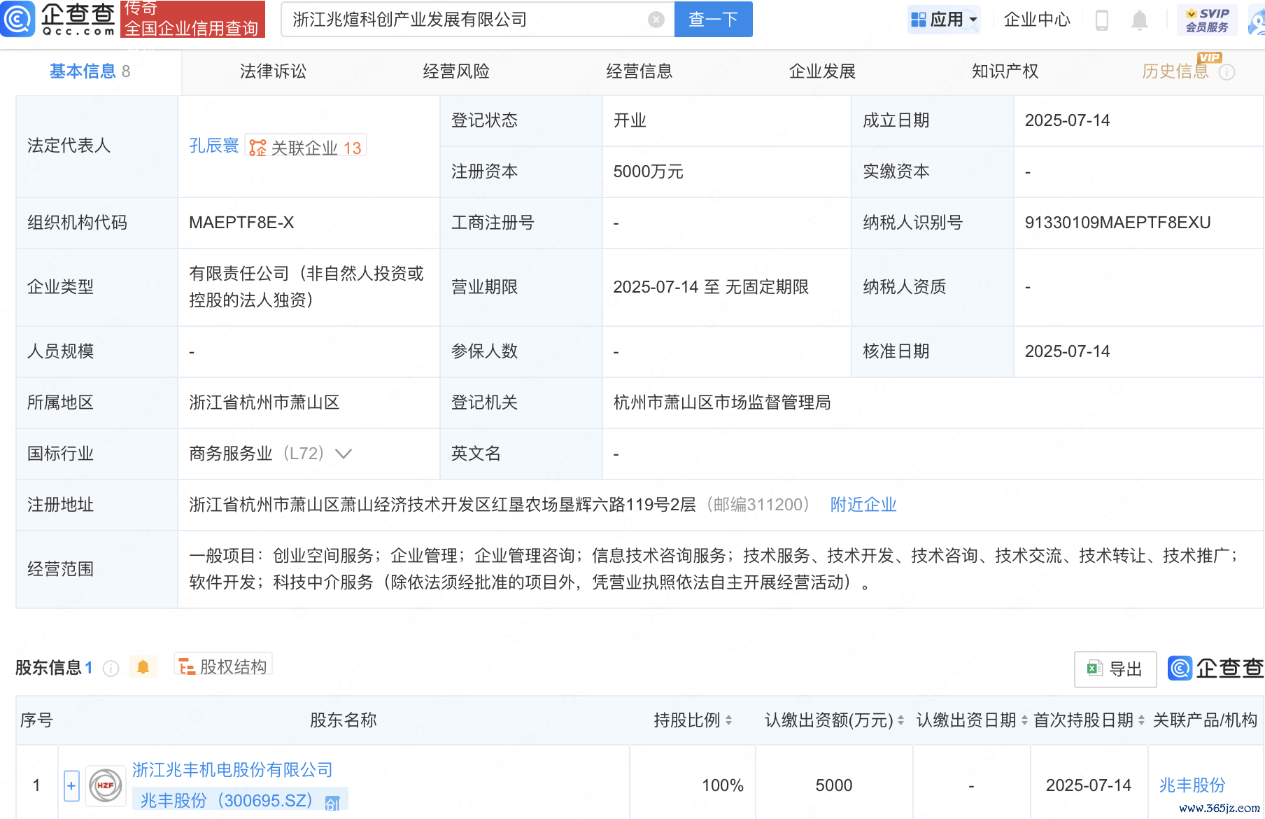Open the mobile app phone icon
The width and height of the screenshot is (1265, 819).
point(1101,20)
